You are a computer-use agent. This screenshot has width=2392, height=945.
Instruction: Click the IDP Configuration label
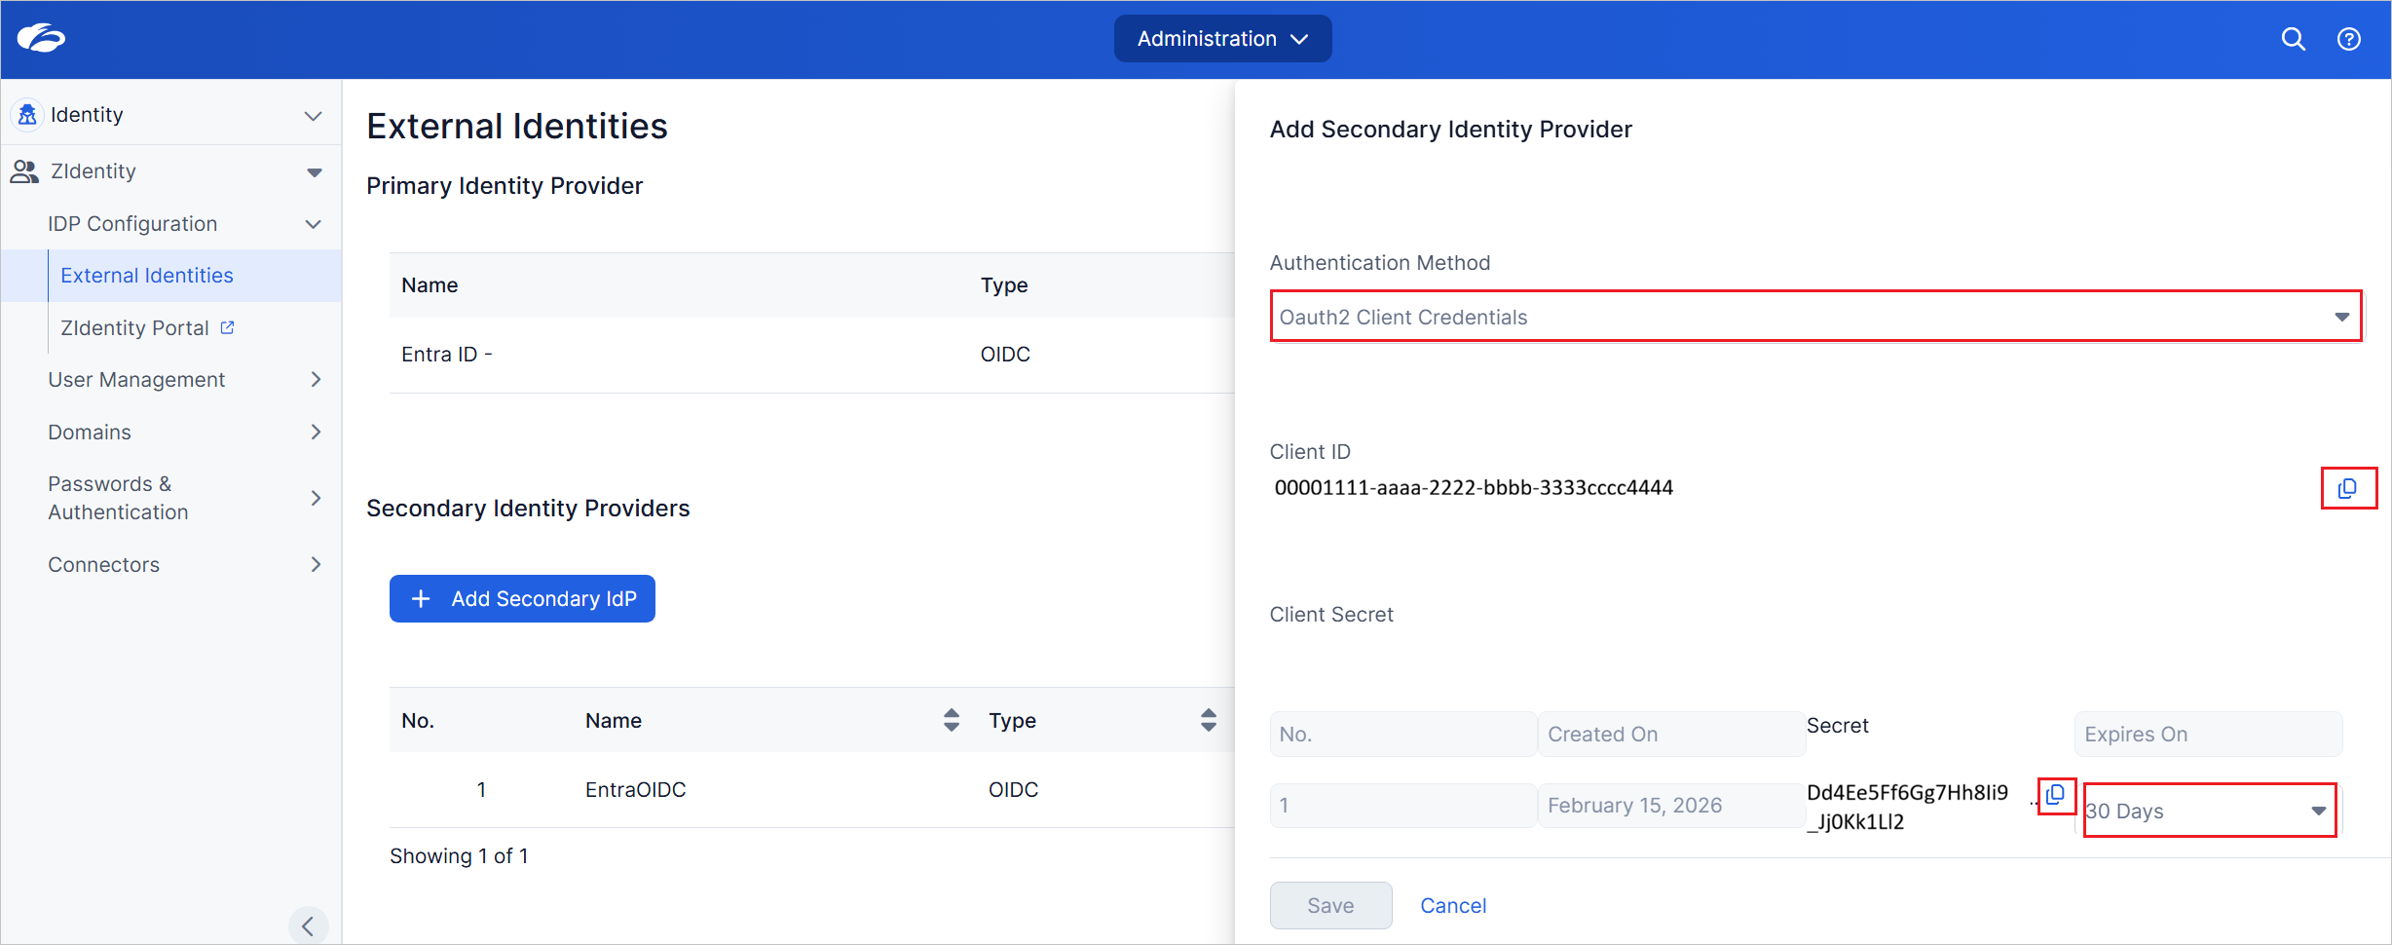click(x=132, y=224)
